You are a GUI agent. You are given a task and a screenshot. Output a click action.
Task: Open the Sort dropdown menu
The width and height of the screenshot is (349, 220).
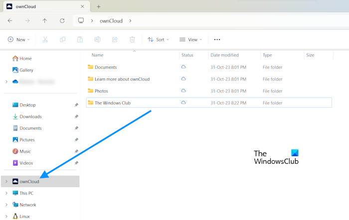(158, 39)
